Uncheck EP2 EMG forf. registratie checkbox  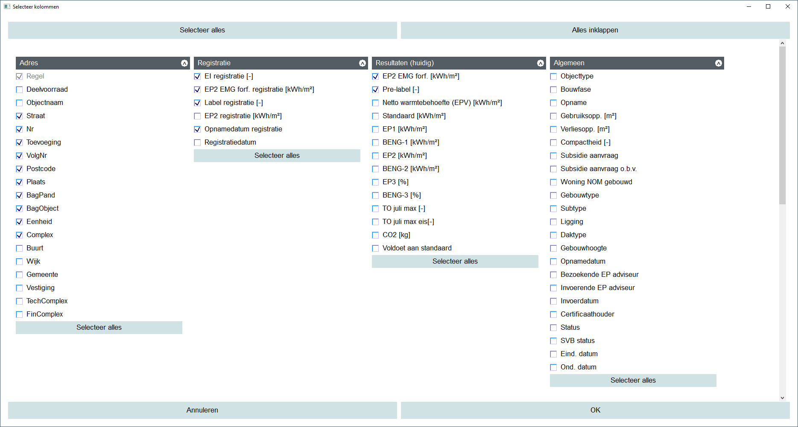(197, 90)
